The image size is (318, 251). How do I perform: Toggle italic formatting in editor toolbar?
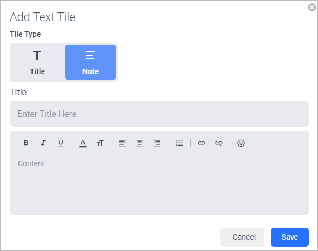tap(43, 143)
